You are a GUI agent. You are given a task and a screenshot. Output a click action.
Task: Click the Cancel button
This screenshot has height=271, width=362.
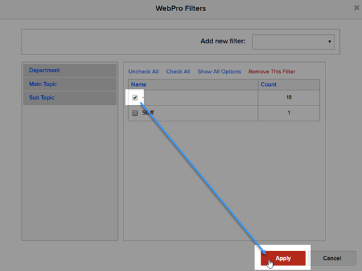click(332, 258)
